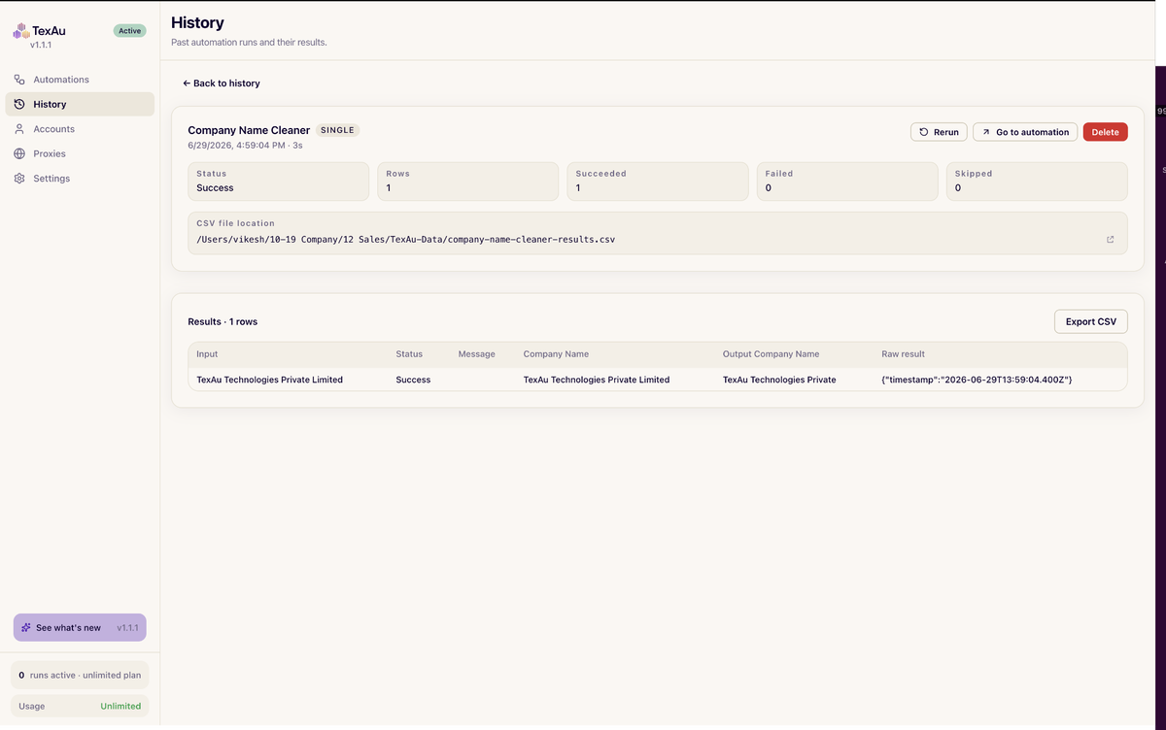Screen dimensions: 1166x730
Task: Click the Go to automation button
Action: tap(1024, 132)
